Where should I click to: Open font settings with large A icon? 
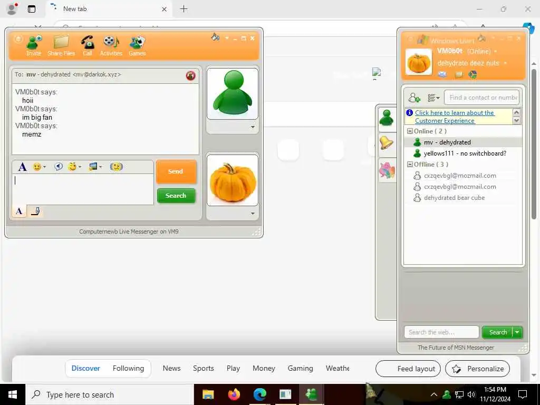coord(22,167)
